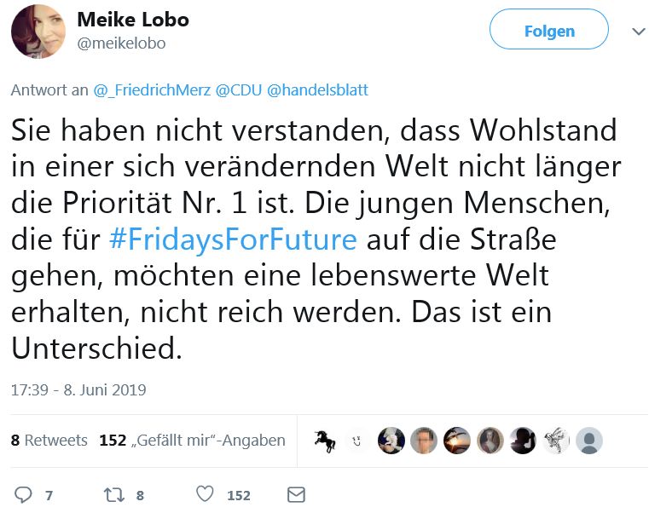The image size is (649, 513).
Task: Click Meike Lobo's profile picture
Action: pyautogui.click(x=38, y=32)
